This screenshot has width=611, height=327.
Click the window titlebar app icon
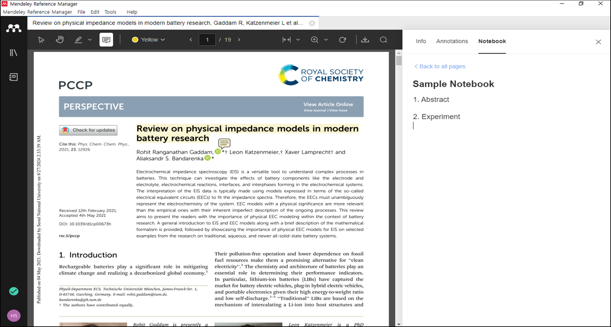(5, 4)
